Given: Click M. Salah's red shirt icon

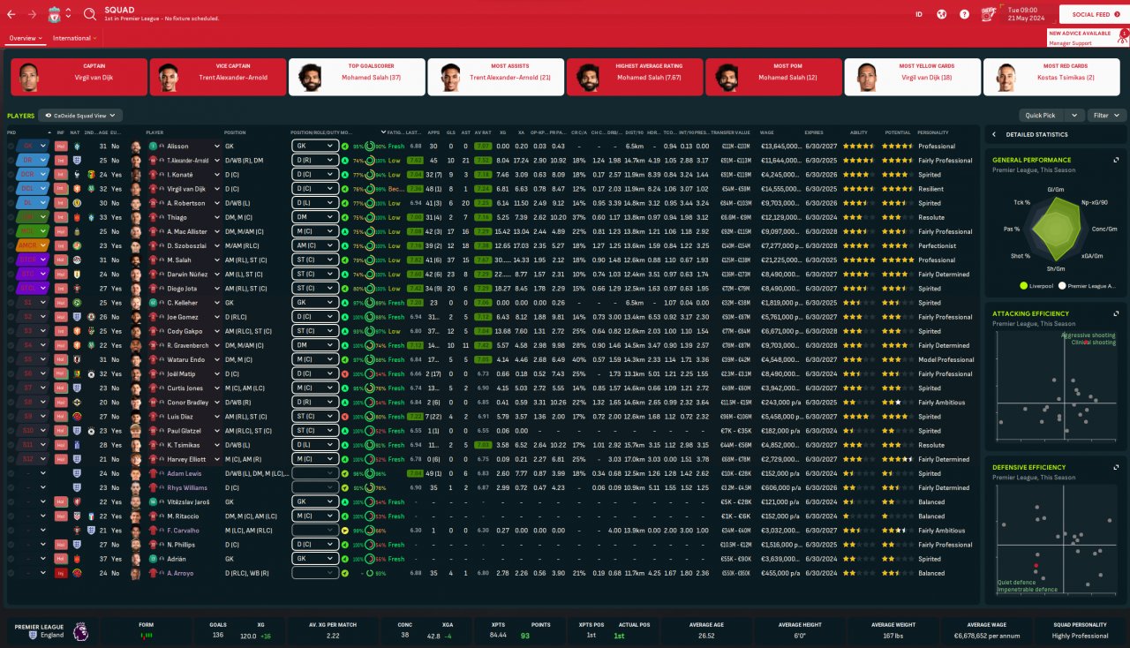Looking at the screenshot, I should point(153,260).
